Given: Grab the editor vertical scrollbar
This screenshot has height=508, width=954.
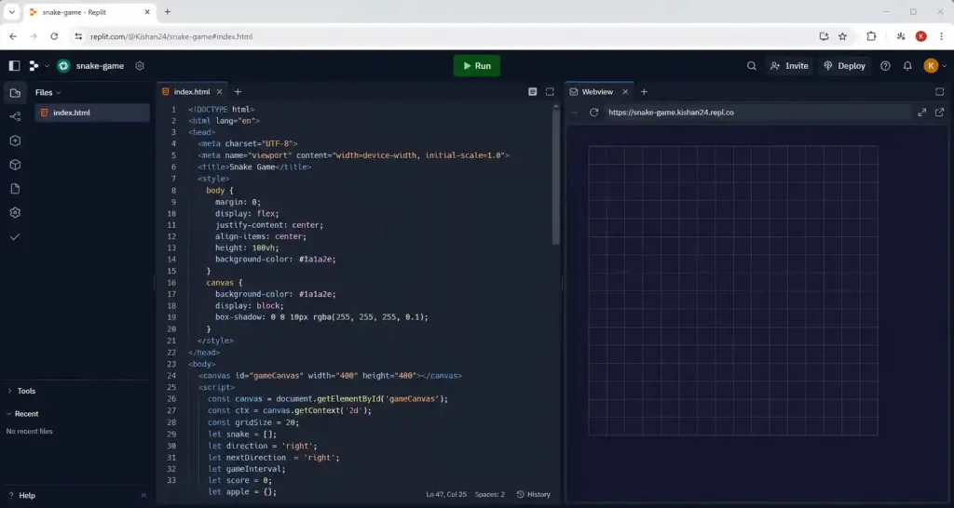Looking at the screenshot, I should (x=556, y=176).
